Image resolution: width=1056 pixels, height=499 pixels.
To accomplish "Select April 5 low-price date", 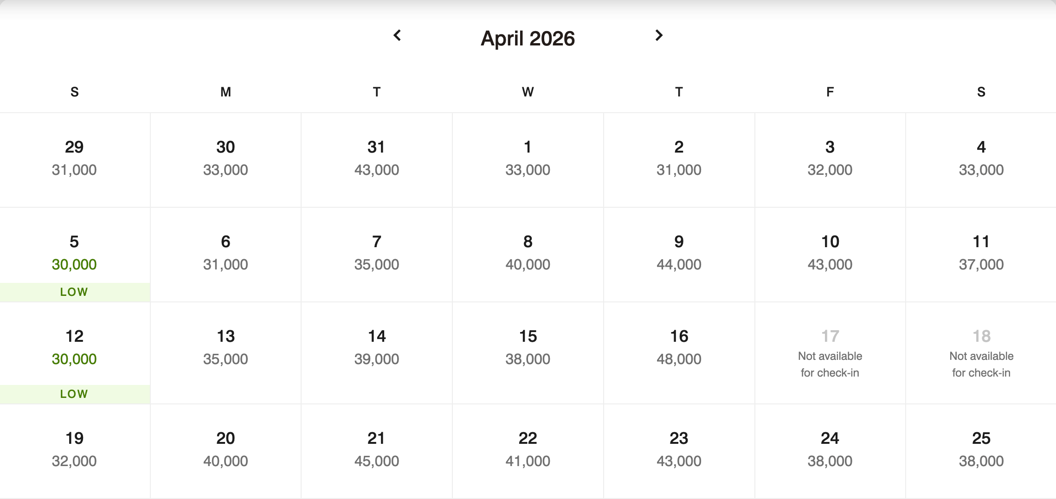I will (x=74, y=254).
